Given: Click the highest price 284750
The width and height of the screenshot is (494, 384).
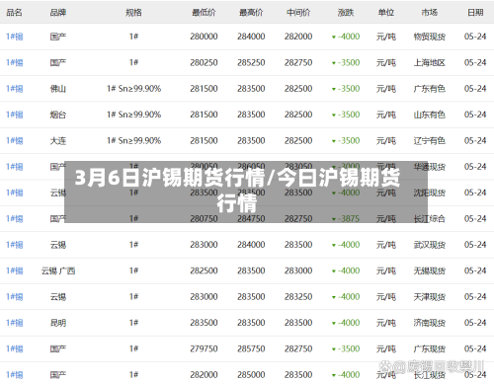Looking at the screenshot, I should pos(251,219).
